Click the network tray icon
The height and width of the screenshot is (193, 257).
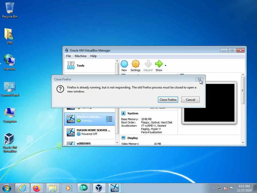pyautogui.click(x=219, y=188)
